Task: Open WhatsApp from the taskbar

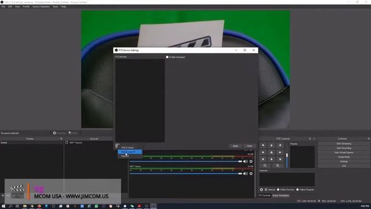Action: point(96,206)
